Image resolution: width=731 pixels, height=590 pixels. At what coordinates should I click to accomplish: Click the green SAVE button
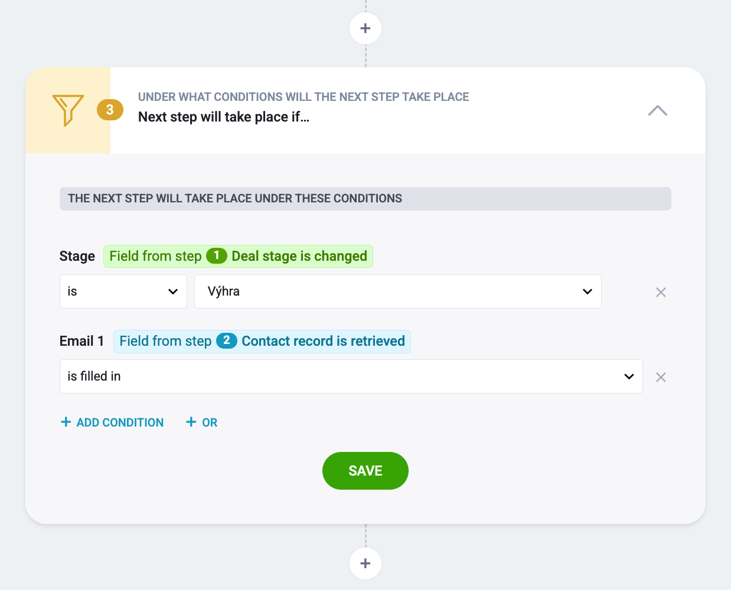click(365, 471)
